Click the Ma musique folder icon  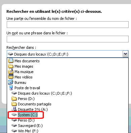coord(11,71)
